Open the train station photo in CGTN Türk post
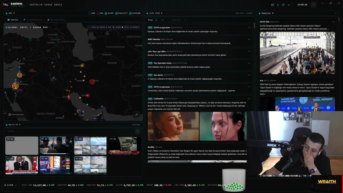 point(297,53)
